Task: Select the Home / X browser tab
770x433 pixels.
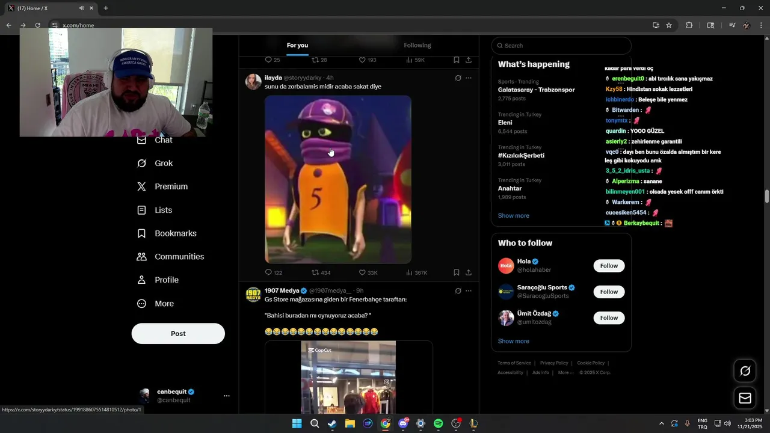Action: pyautogui.click(x=51, y=8)
